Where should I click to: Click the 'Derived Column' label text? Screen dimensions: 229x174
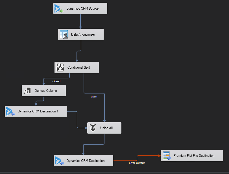pos(46,91)
